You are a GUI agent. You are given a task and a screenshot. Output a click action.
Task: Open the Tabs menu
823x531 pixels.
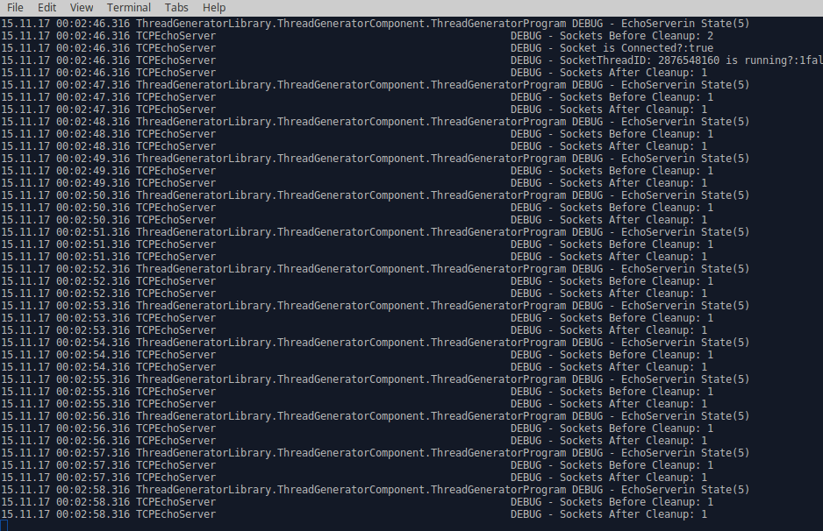176,7
